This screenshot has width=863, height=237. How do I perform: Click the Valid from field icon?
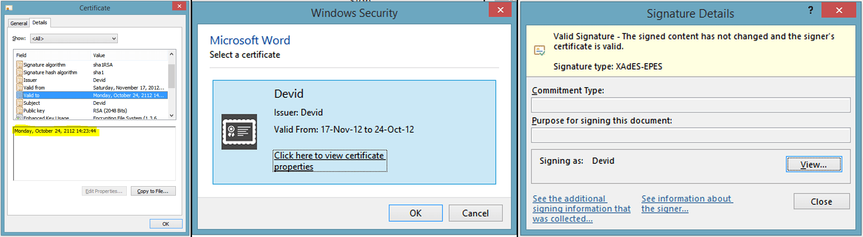(x=19, y=88)
